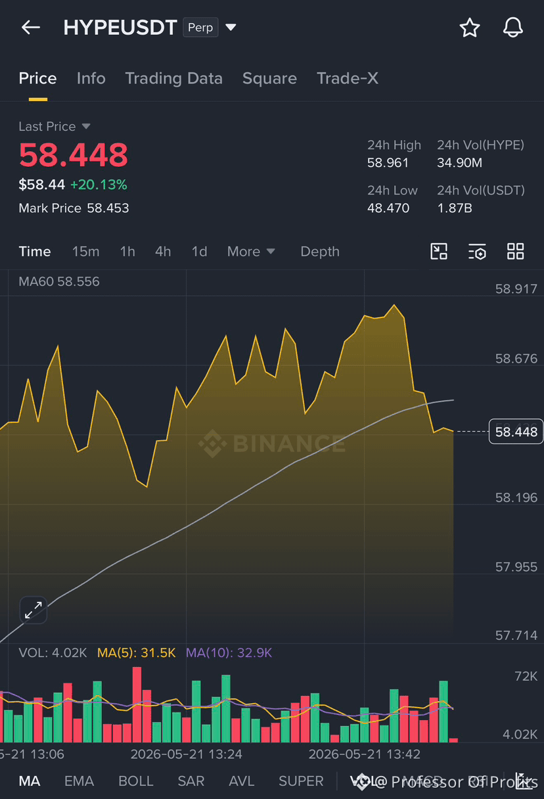Select the HYPEUSDT pair title
The height and width of the screenshot is (799, 544).
[x=120, y=28]
